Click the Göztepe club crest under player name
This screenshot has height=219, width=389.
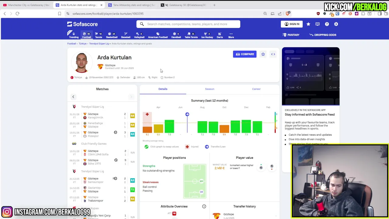click(x=100, y=67)
